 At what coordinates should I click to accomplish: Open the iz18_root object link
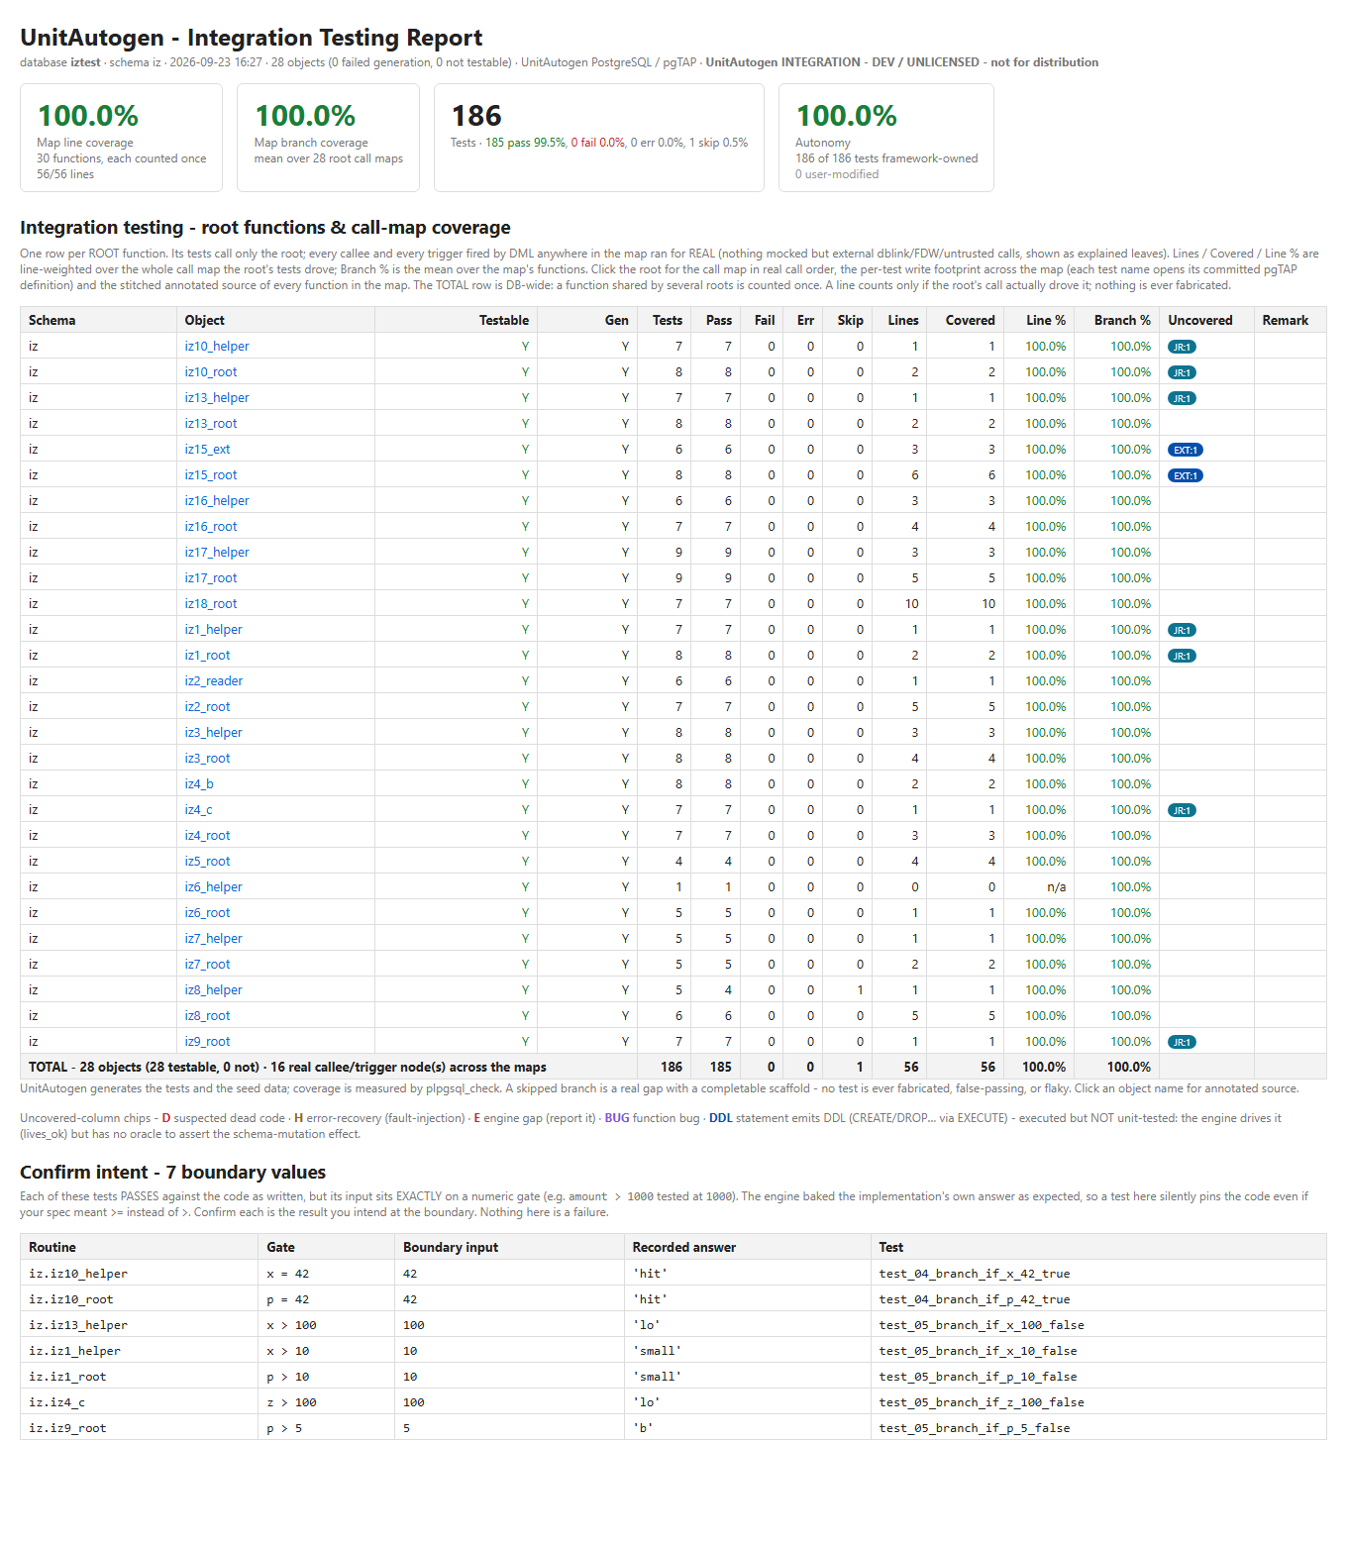pos(211,604)
